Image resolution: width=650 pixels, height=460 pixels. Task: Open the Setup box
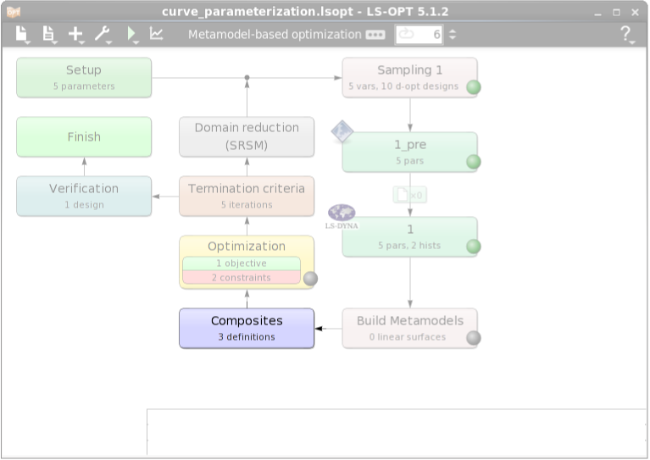click(84, 77)
